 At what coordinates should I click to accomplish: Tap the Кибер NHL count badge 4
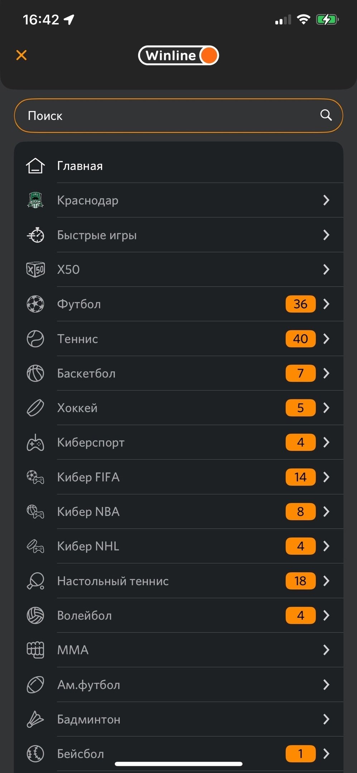coord(300,546)
